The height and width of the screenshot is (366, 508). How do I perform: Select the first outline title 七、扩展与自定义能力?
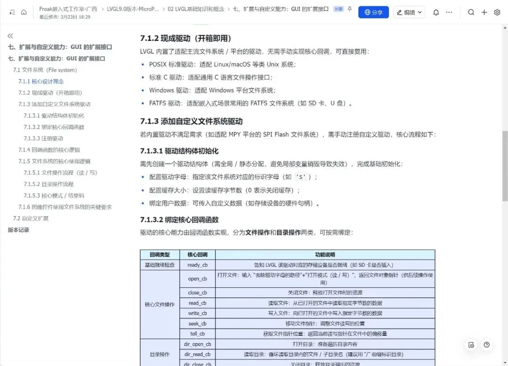(60, 47)
